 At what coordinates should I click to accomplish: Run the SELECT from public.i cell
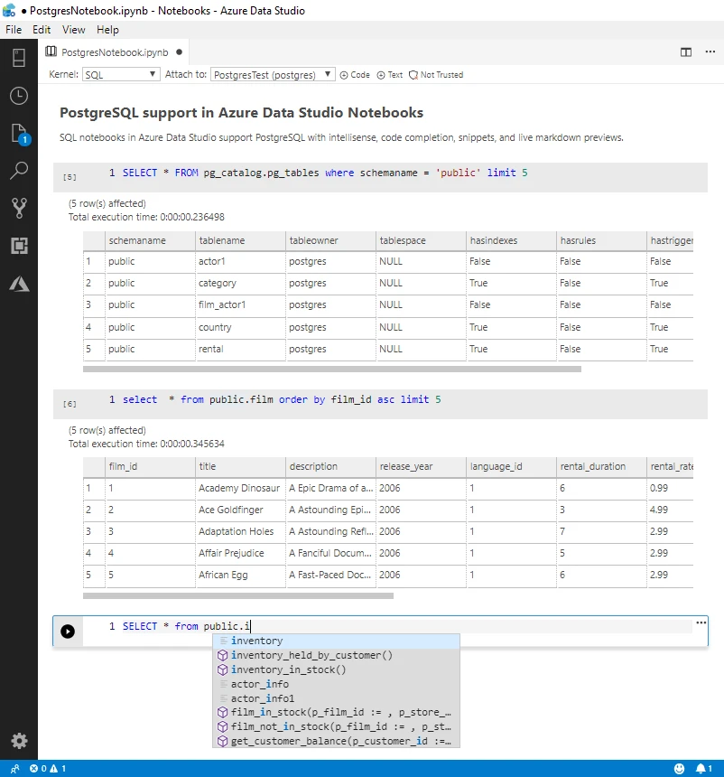(x=67, y=631)
